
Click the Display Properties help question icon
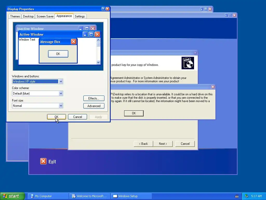[103, 9]
